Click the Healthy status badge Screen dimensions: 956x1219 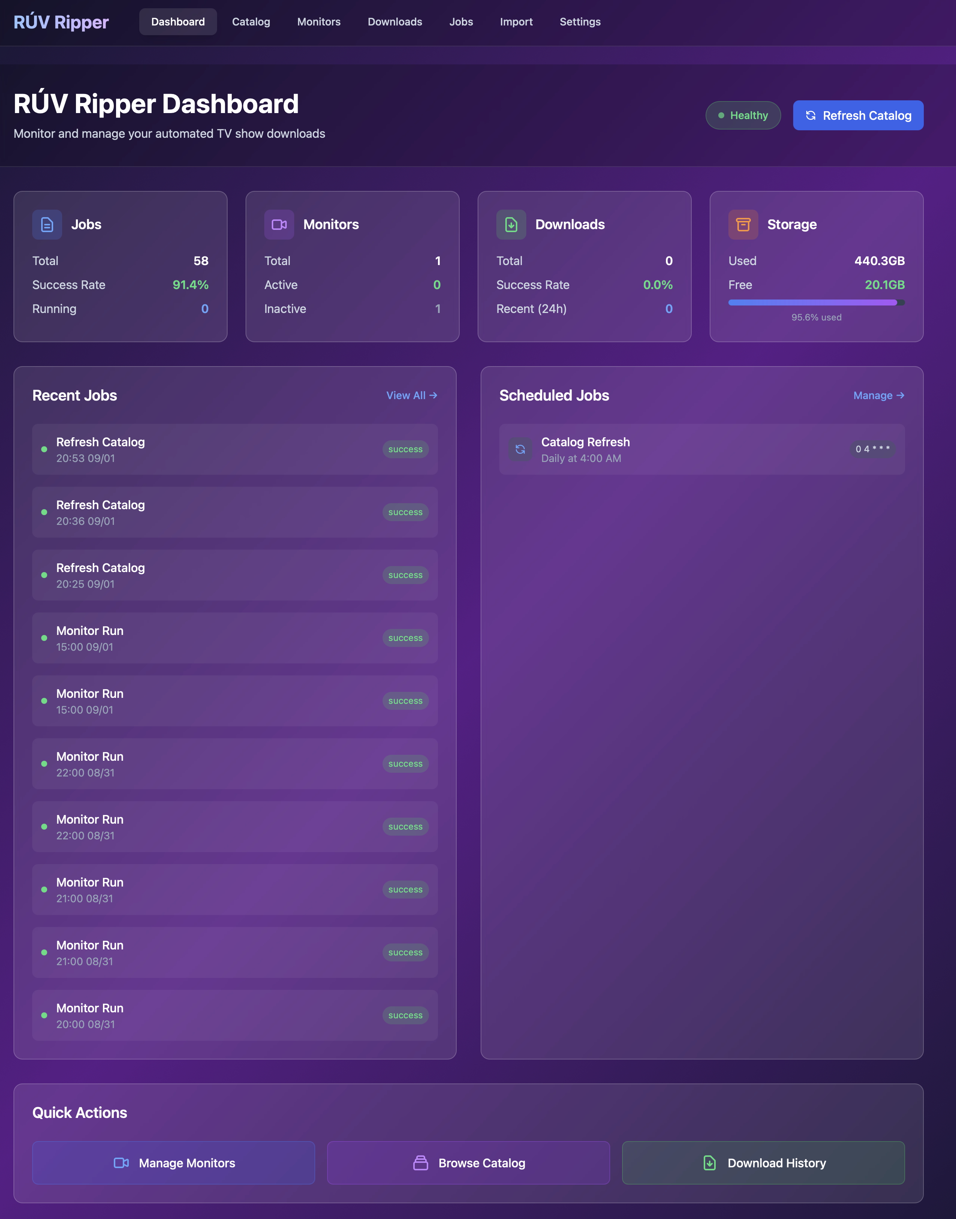click(x=743, y=115)
